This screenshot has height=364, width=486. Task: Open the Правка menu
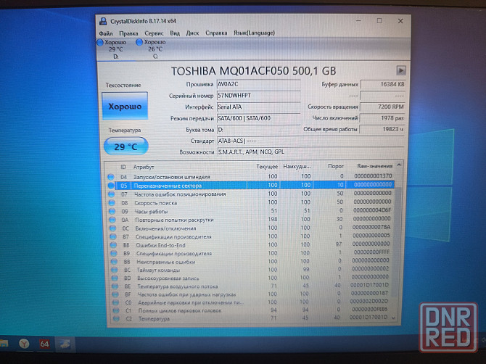coord(128,33)
